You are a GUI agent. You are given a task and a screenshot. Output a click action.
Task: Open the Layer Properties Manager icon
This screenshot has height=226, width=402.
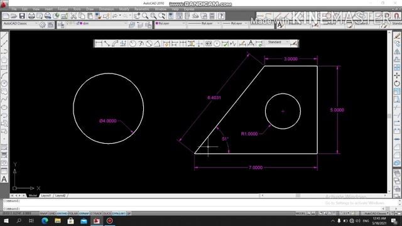coord(61,24)
